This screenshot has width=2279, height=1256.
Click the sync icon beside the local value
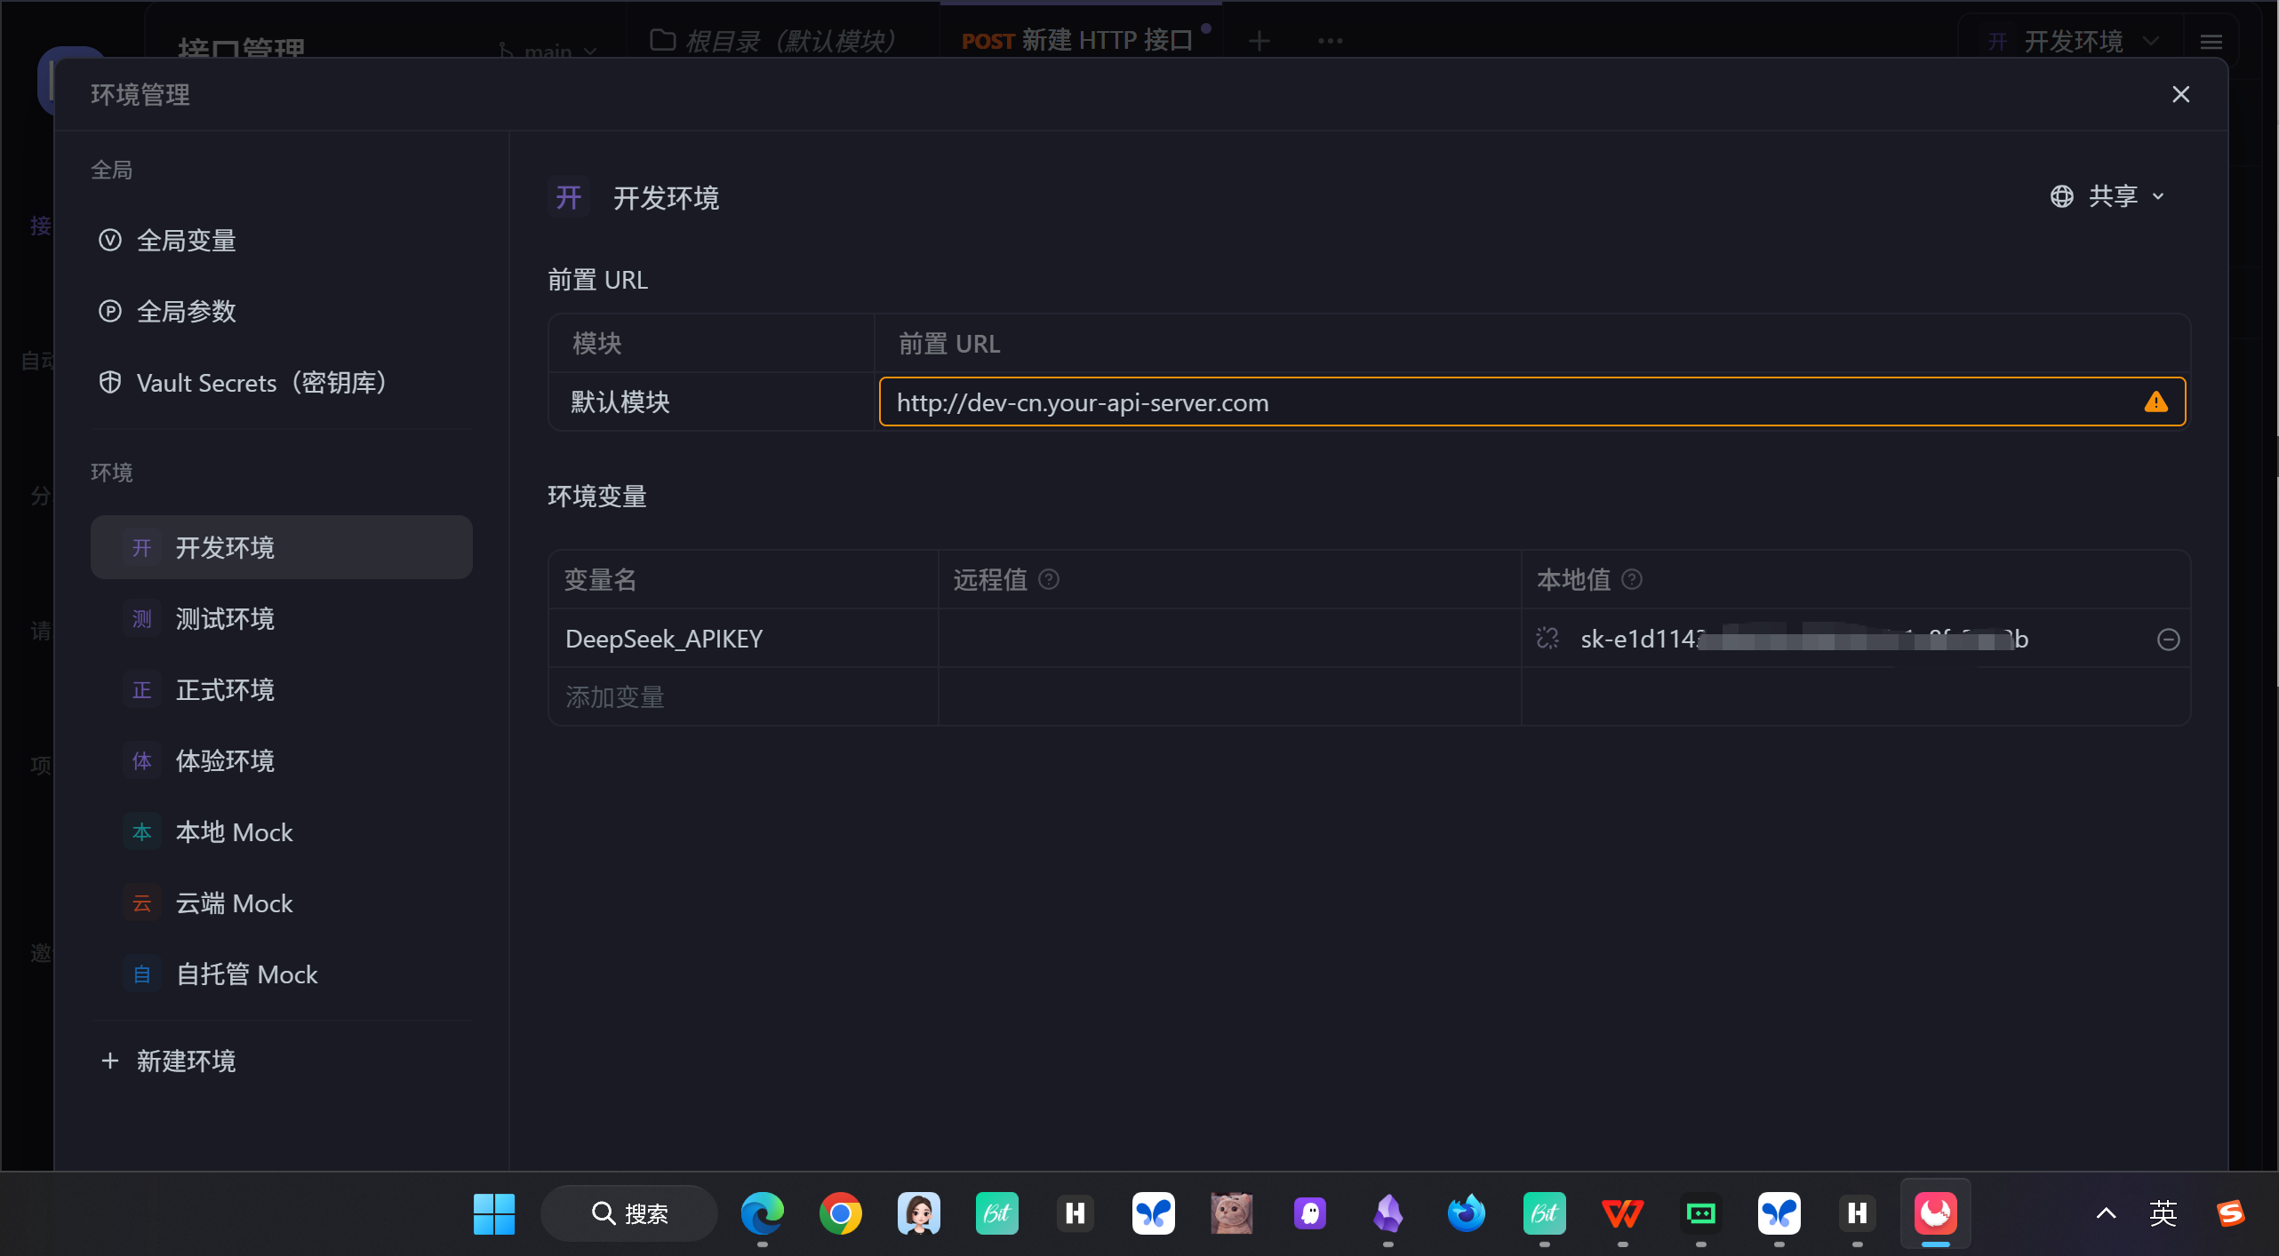pos(1547,639)
